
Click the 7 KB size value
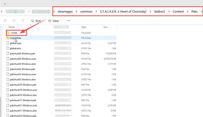[x=114, y=74]
